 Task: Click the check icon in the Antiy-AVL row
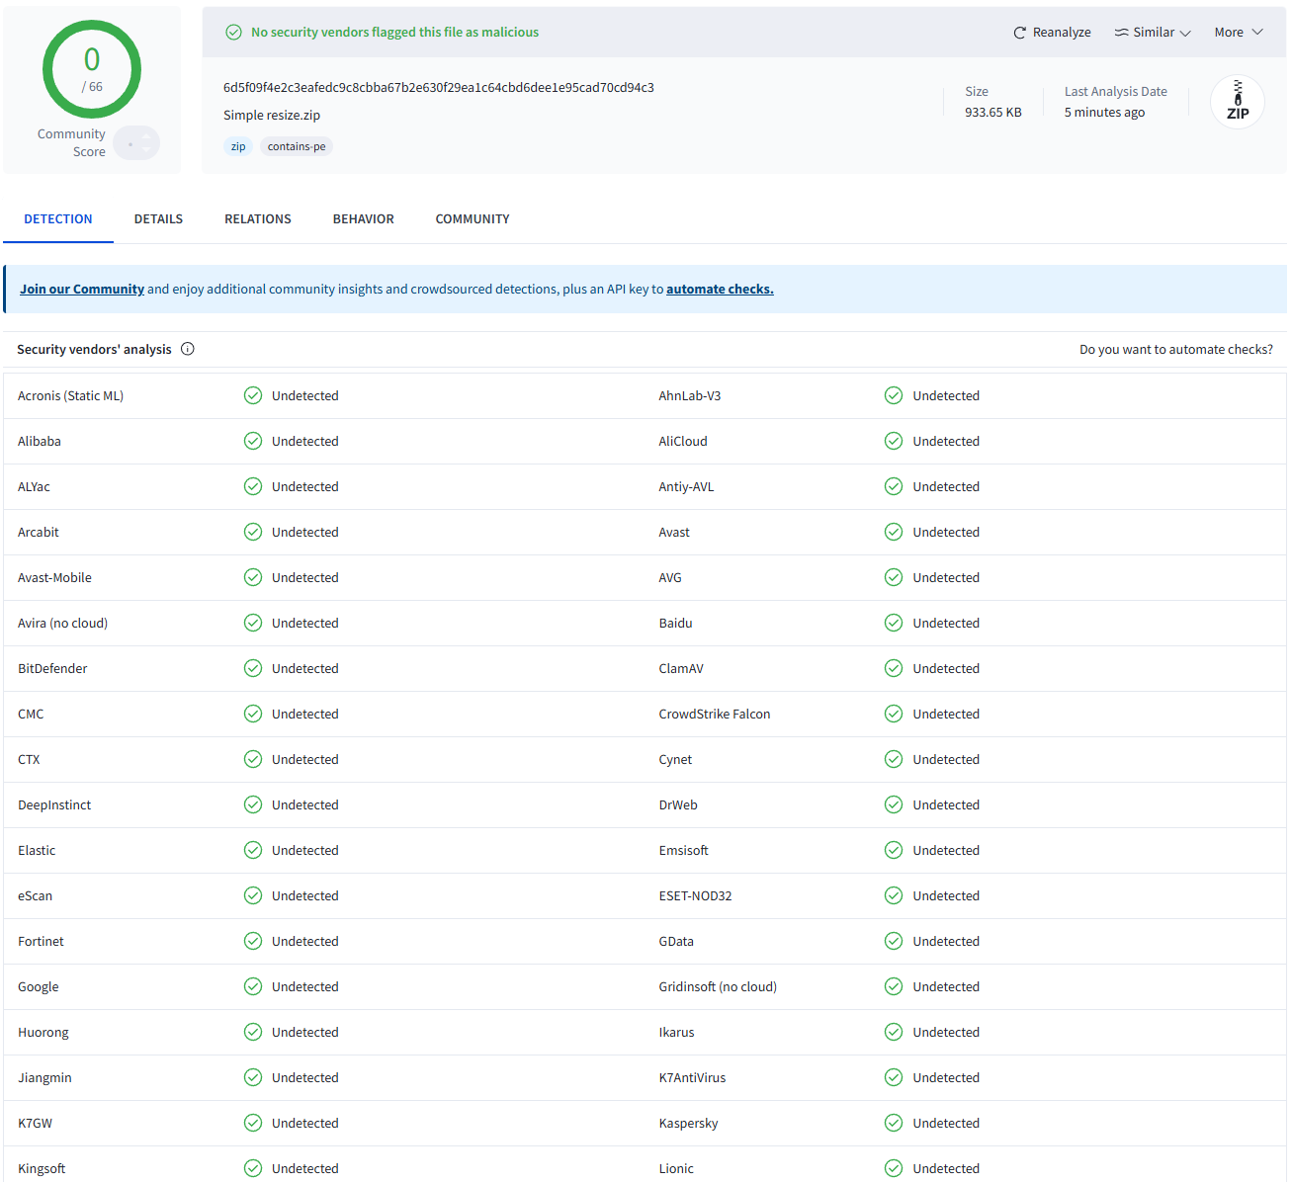point(894,486)
